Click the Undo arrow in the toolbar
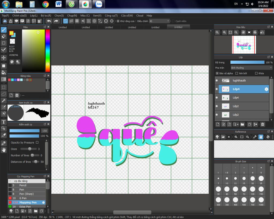274x219 pixels. click(x=49, y=21)
